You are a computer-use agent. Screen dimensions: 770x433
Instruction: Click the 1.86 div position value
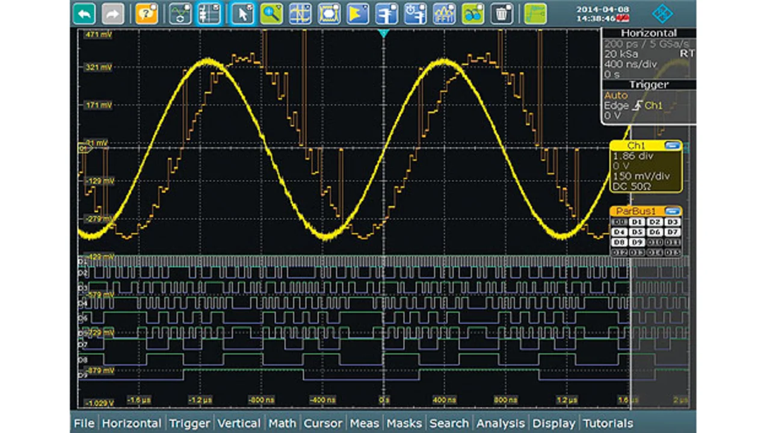pyautogui.click(x=632, y=156)
